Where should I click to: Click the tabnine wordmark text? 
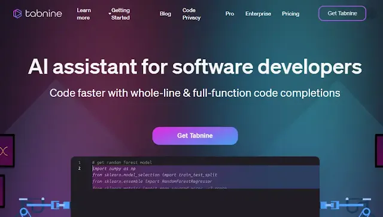[44, 14]
